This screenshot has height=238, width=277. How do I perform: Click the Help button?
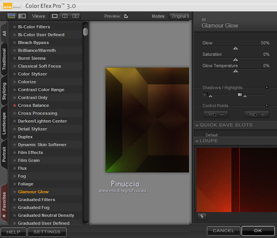(13, 232)
